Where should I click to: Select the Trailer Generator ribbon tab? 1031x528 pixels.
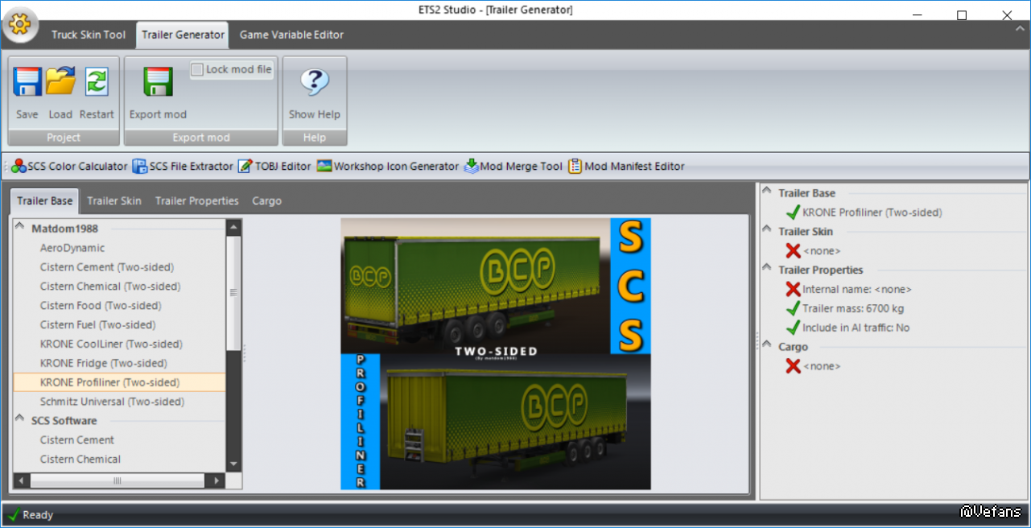(183, 35)
